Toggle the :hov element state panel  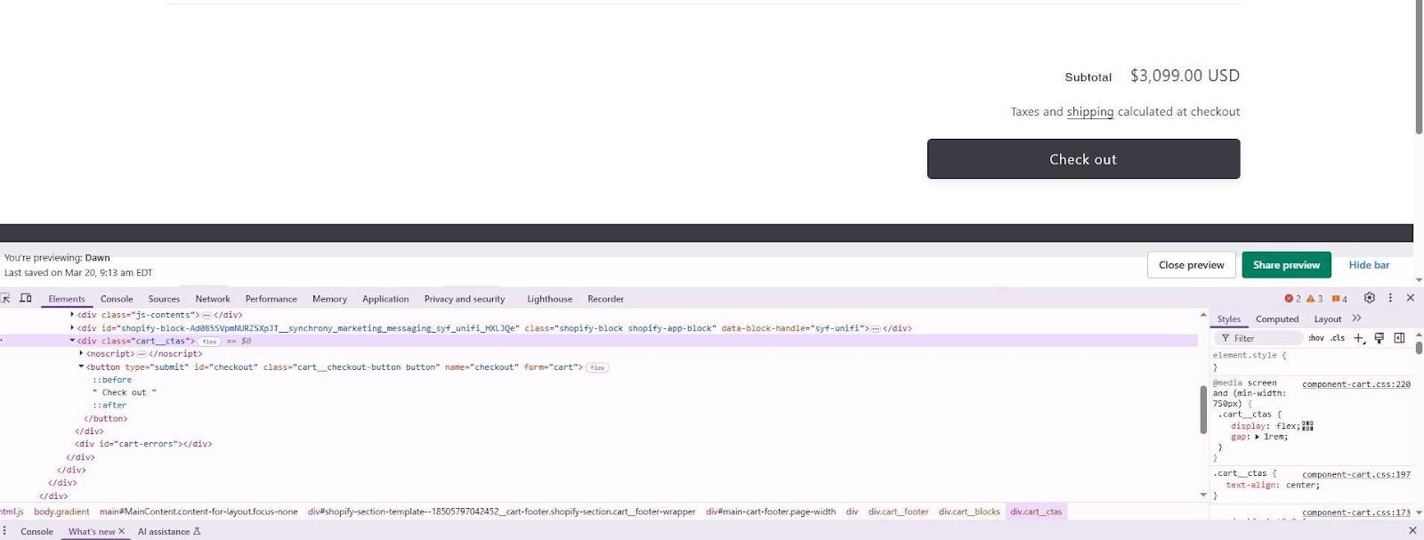1315,338
